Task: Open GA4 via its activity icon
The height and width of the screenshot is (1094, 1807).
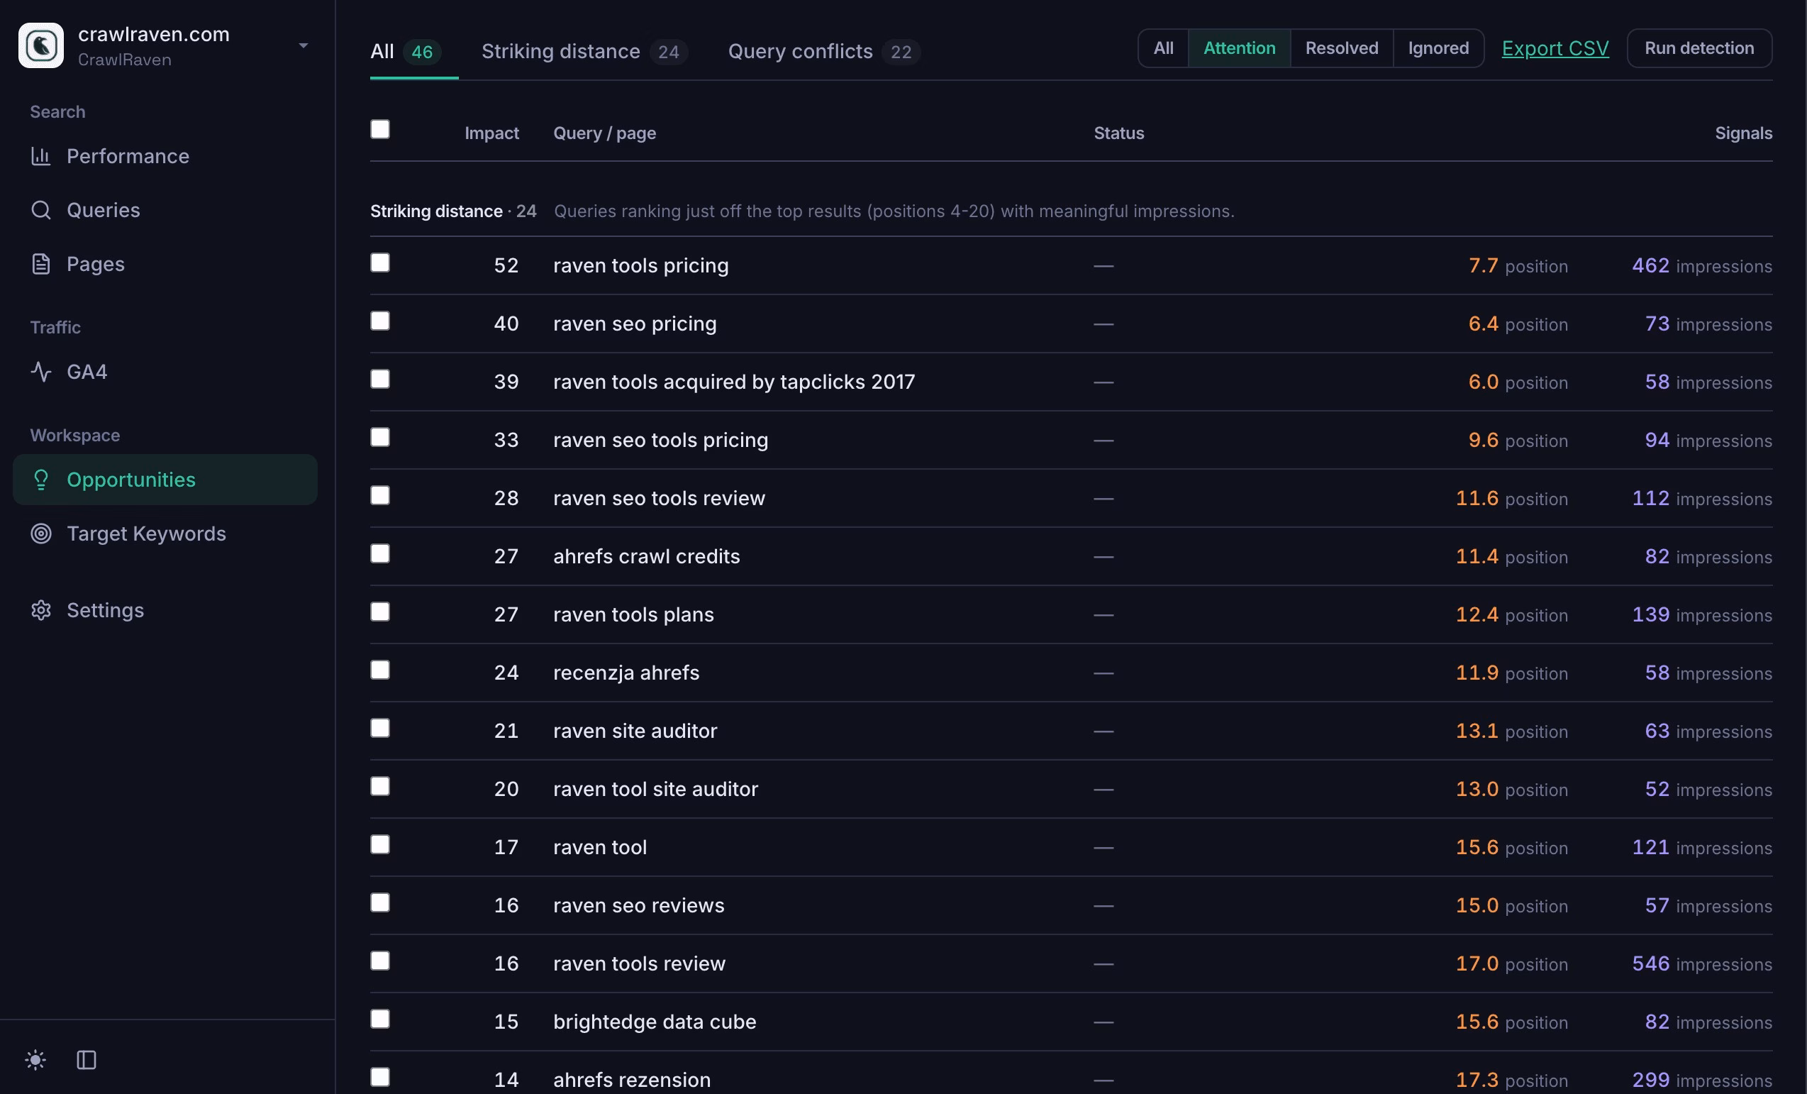Action: click(41, 372)
